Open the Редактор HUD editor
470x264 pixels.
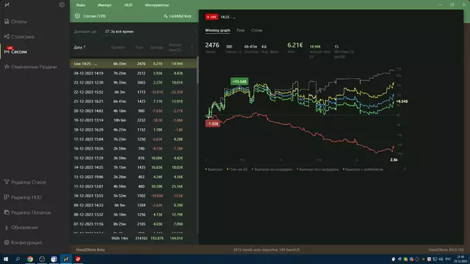(23, 197)
